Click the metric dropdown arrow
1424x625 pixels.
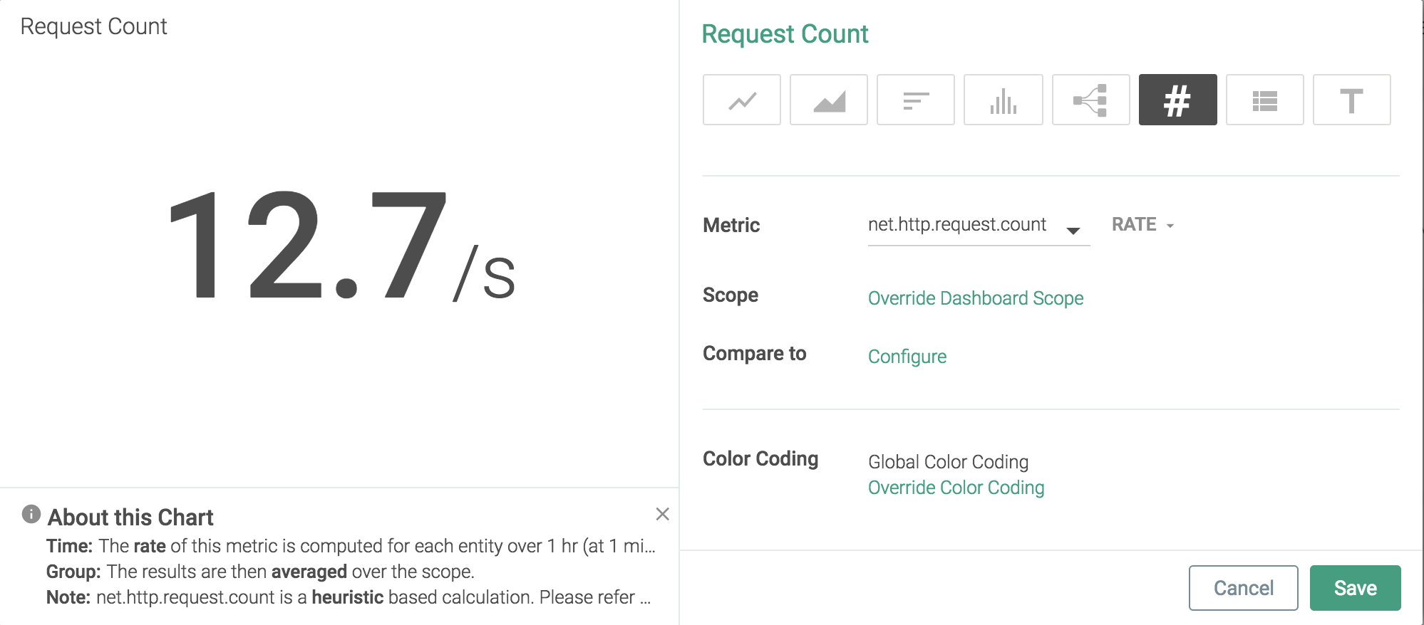point(1073,230)
